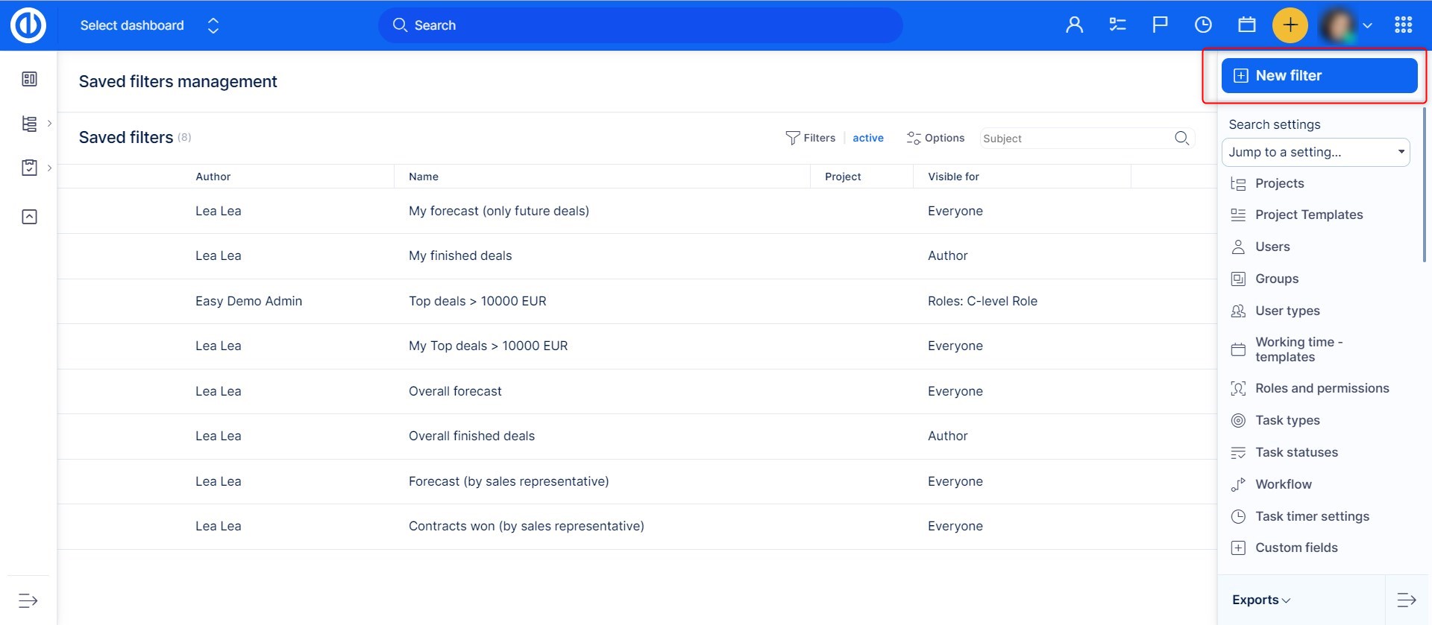Screen dimensions: 1432x625
Task: Open Custom fields settings
Action: tap(1296, 548)
